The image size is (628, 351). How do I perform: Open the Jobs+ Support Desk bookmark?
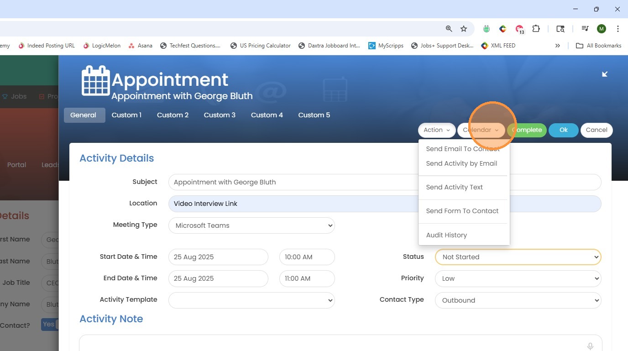(x=442, y=46)
